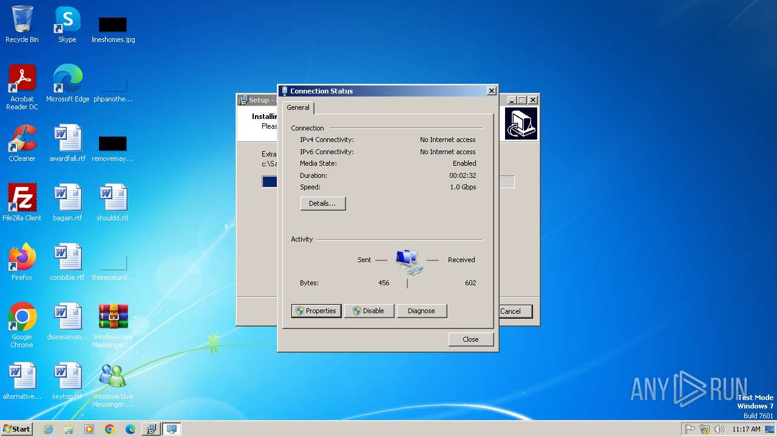Click Close in the Connection Status dialog
777x437 pixels.
coord(470,339)
